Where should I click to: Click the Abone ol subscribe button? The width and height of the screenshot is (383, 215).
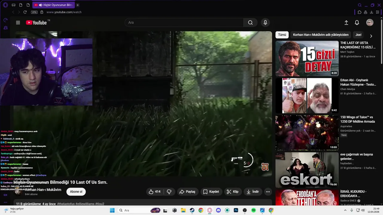(76, 192)
